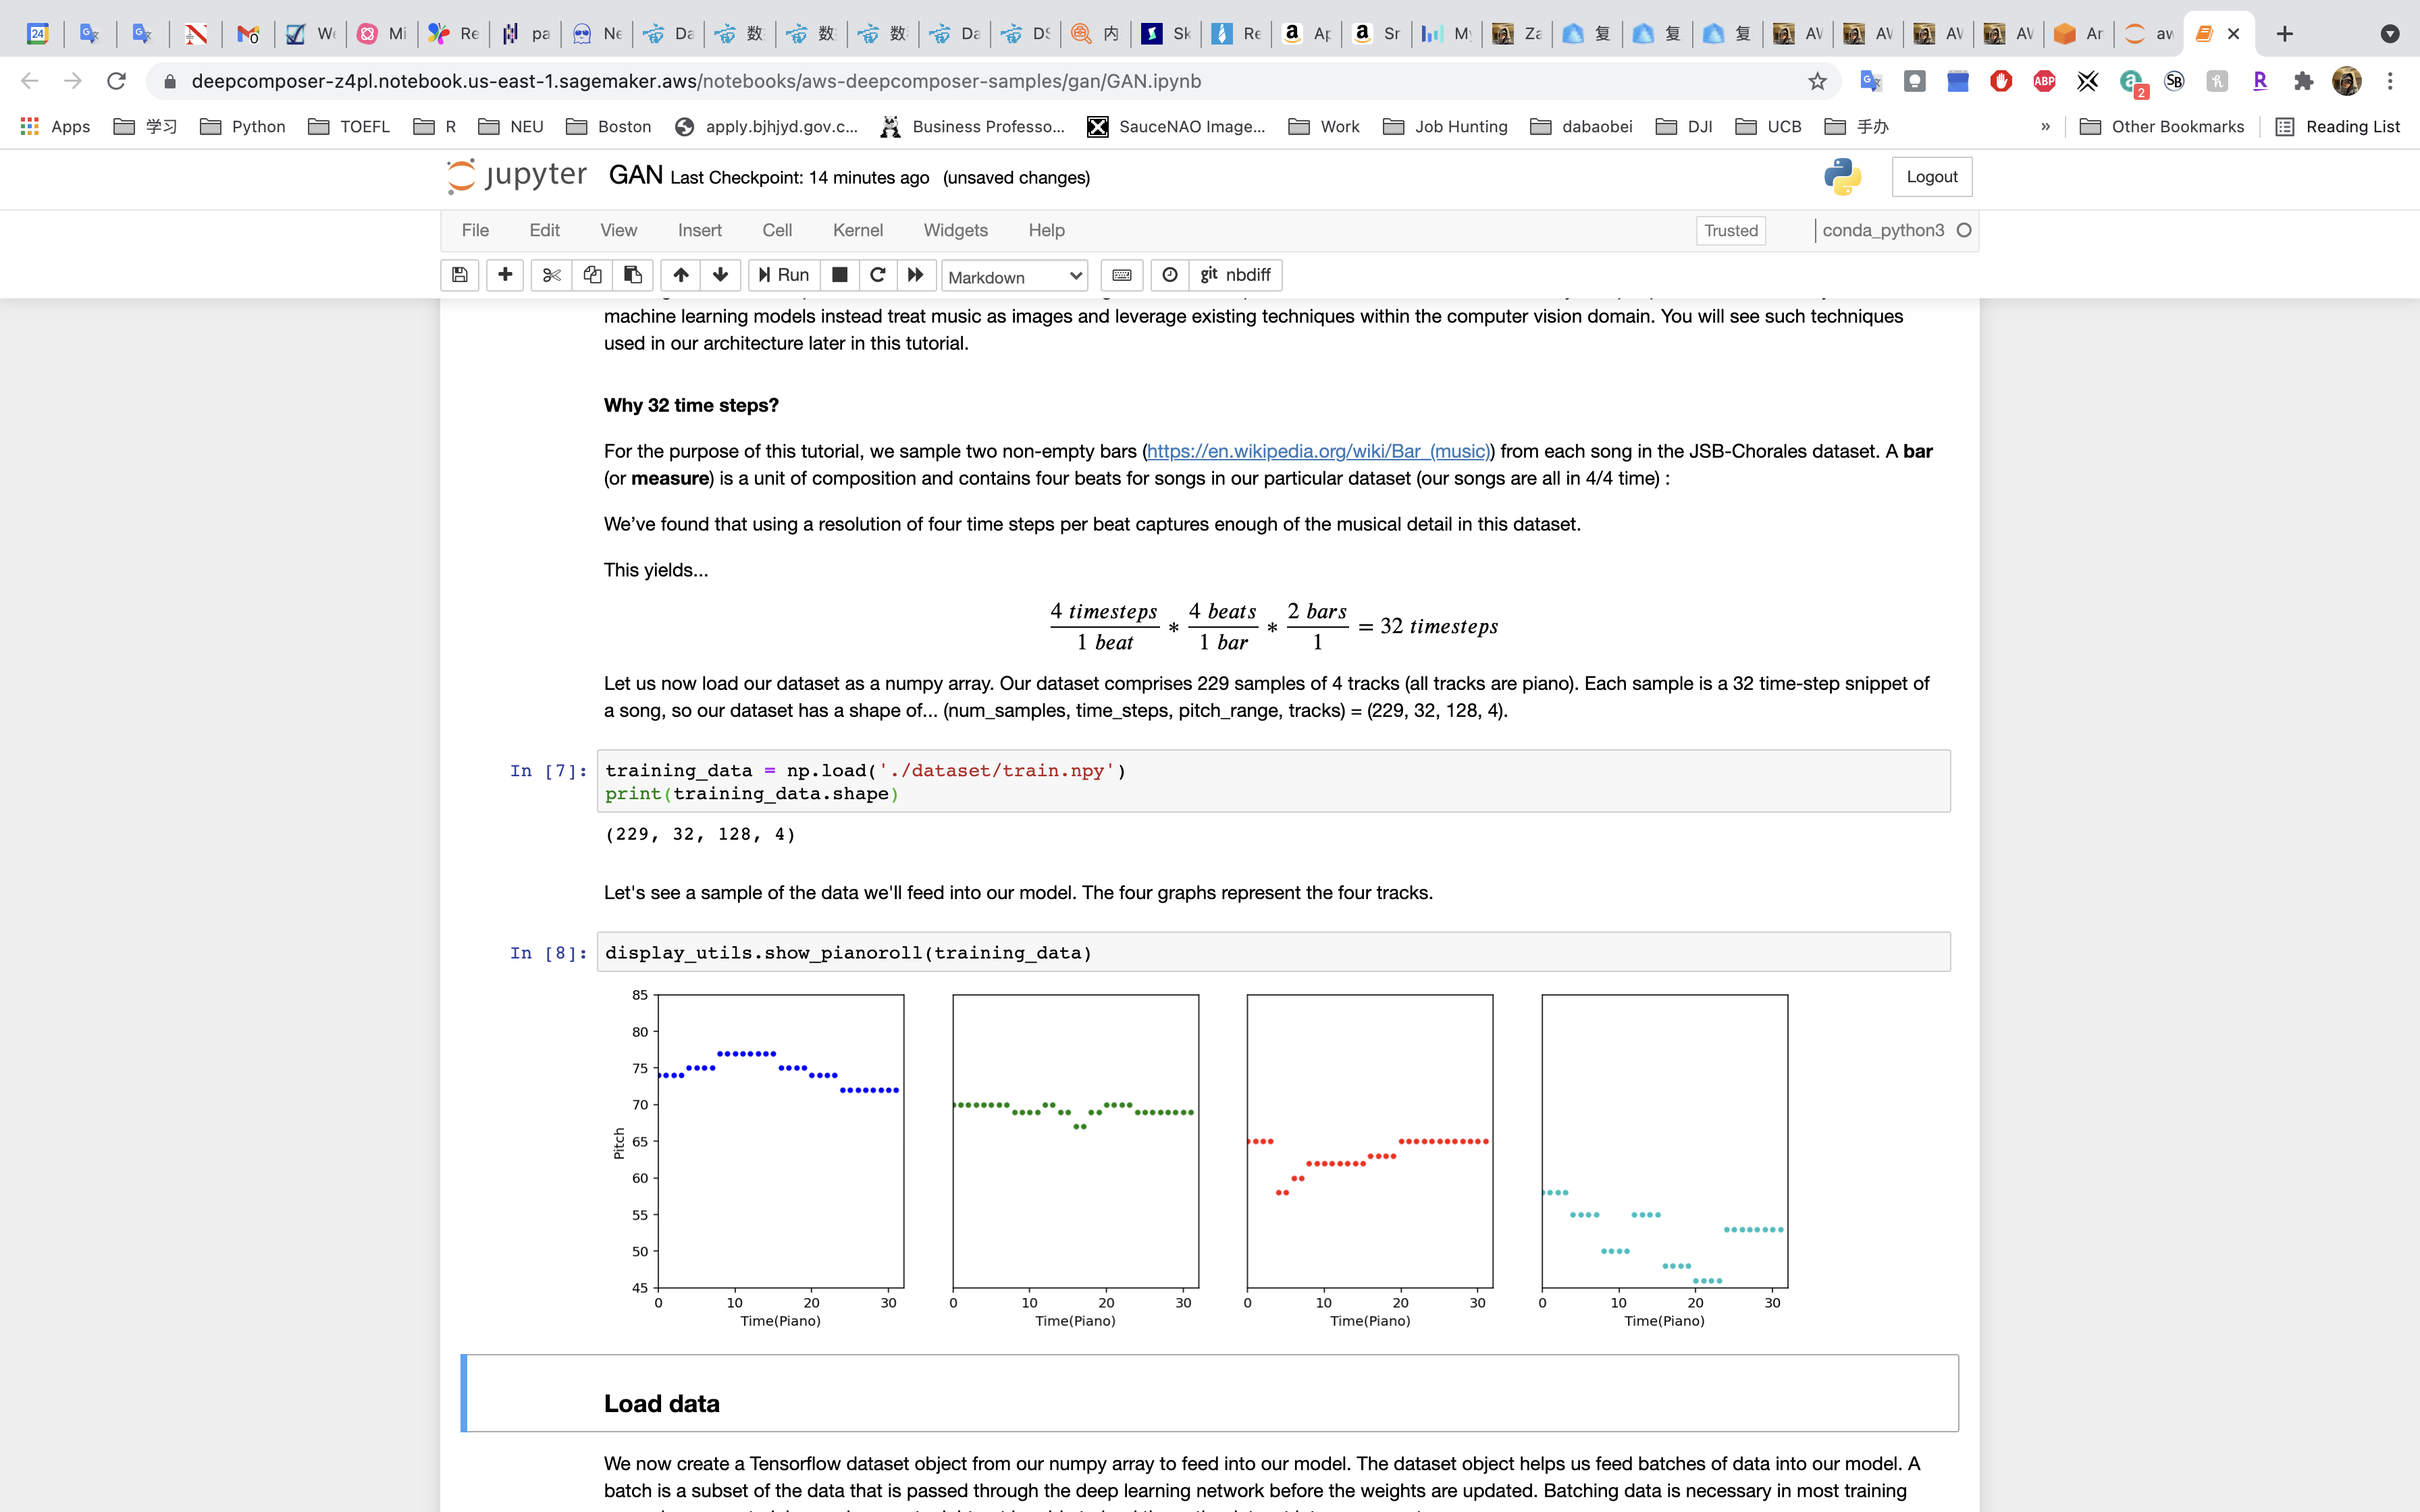Restart the kernel with the circular arrow icon
Screen dimensions: 2420x1512
tap(877, 275)
